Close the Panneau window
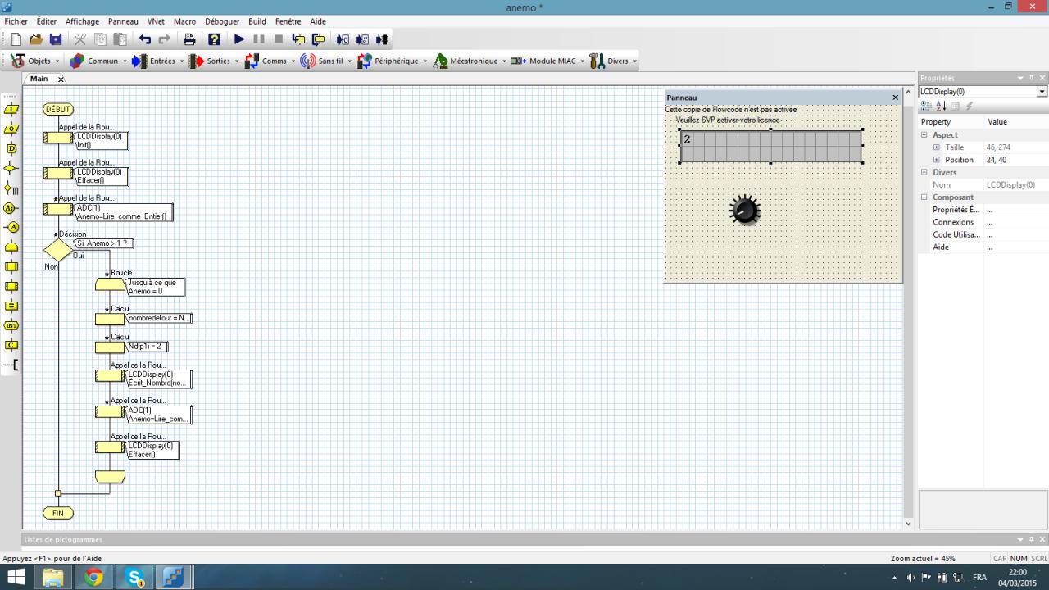 tap(895, 98)
